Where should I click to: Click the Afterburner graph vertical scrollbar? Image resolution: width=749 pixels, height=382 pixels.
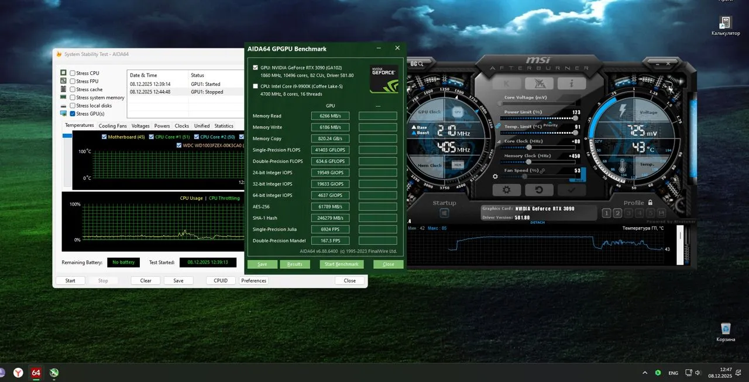[x=680, y=245]
